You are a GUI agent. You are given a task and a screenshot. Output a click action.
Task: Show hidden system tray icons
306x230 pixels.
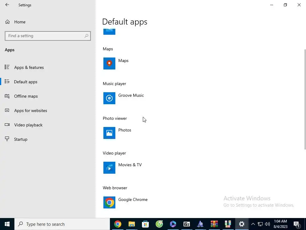click(253, 224)
